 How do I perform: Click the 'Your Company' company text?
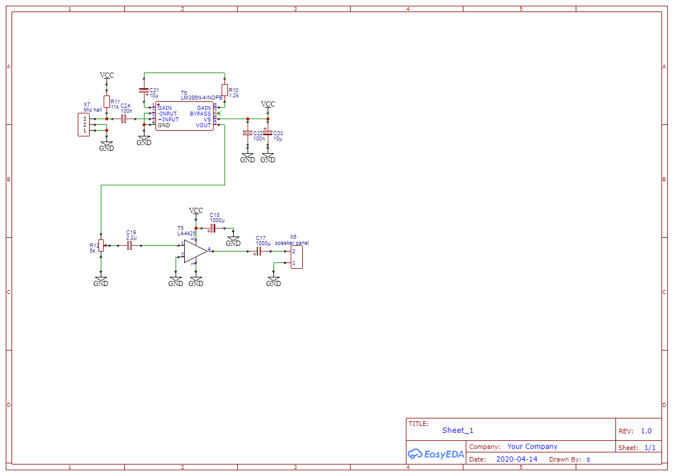tap(532, 447)
